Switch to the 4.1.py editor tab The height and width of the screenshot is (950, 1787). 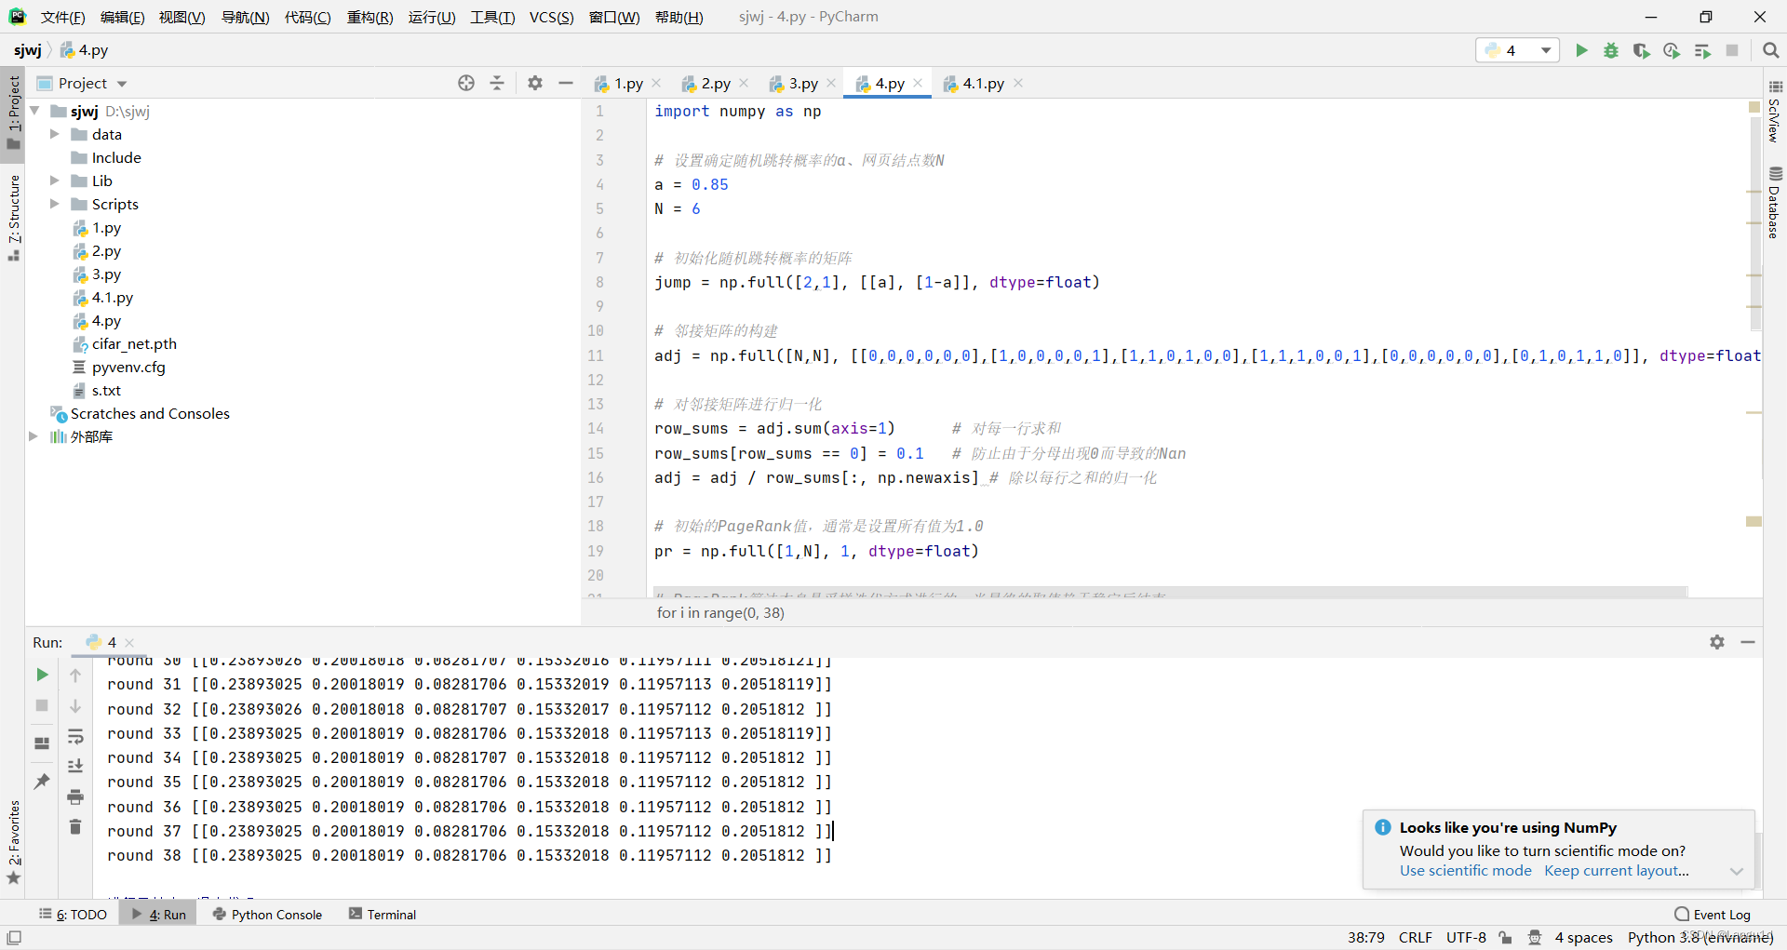(982, 83)
